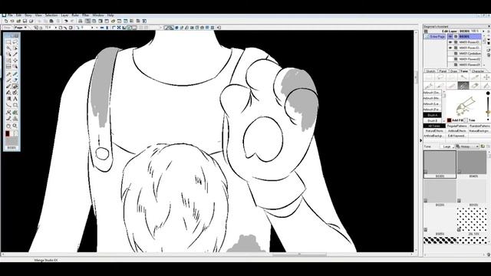The height and width of the screenshot is (276, 491).
Task: Click the New document toolbar icon
Action: 6,21
